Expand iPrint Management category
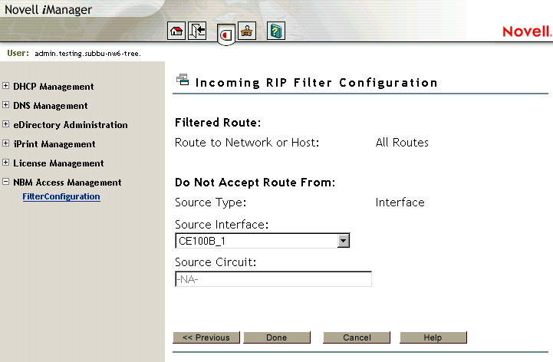The image size is (553, 362). click(5, 143)
